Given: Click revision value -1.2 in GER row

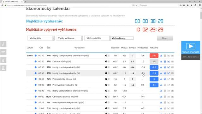Looking at the screenshot, I should tap(132, 85).
